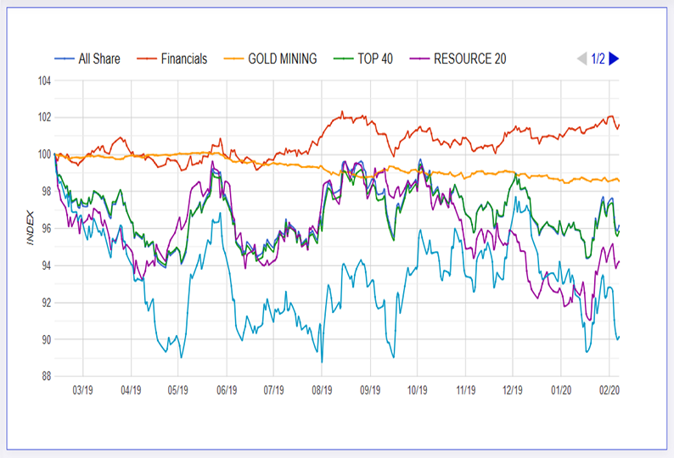Image resolution: width=674 pixels, height=458 pixels.
Task: Click the previous legend page arrow
Action: coord(581,59)
